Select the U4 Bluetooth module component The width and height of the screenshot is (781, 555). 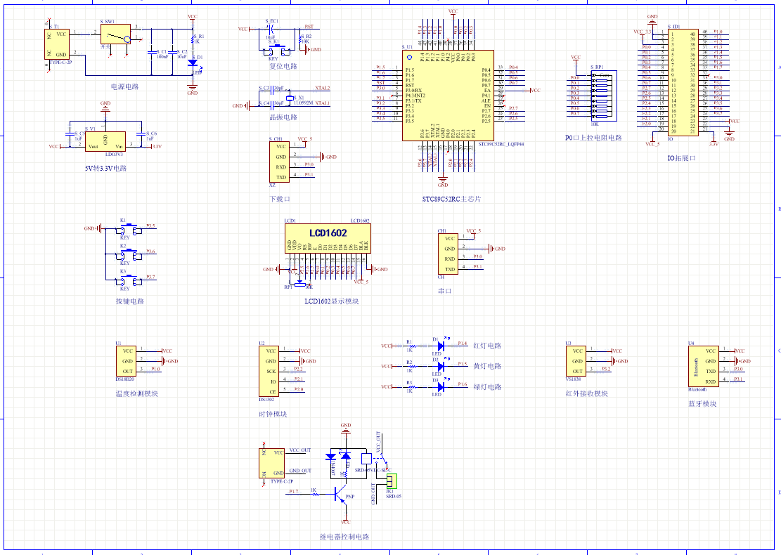[704, 366]
